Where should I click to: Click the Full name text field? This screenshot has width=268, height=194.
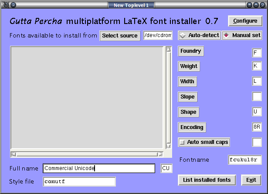tap(98, 168)
